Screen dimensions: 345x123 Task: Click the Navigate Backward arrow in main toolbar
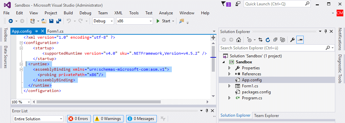click(x=10, y=21)
